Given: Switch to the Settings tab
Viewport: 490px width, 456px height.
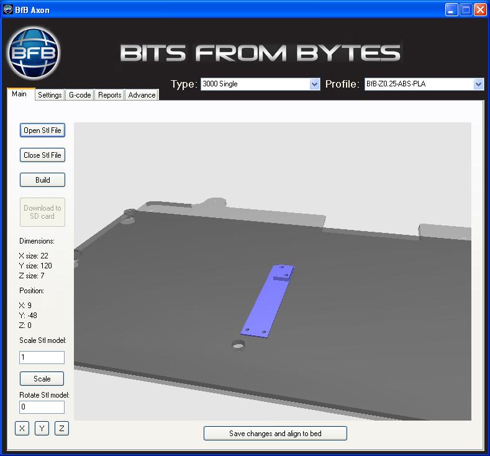Looking at the screenshot, I should [x=50, y=94].
